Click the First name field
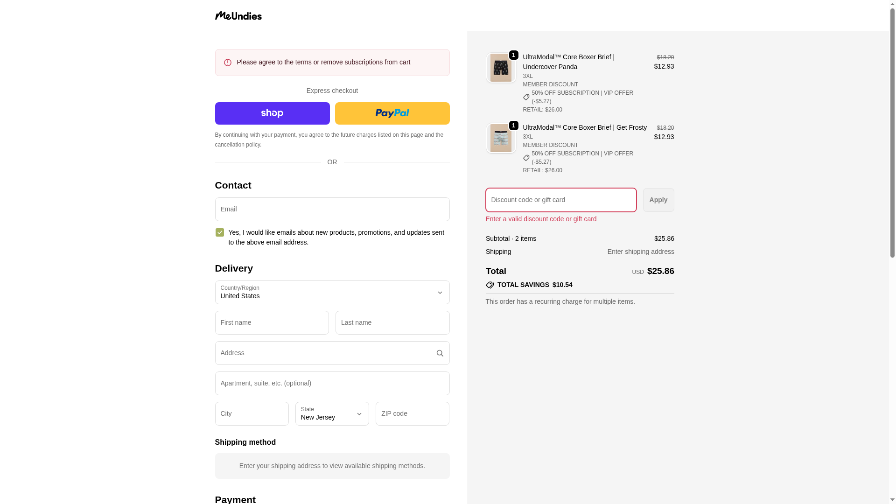This screenshot has width=896, height=504. (272, 323)
